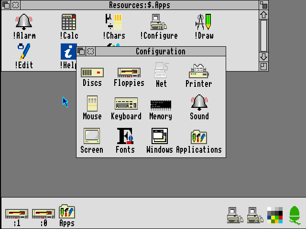Screen dimensions: 306x229
Task: Click the scroll down arrow in Apps window
Action: point(263,57)
